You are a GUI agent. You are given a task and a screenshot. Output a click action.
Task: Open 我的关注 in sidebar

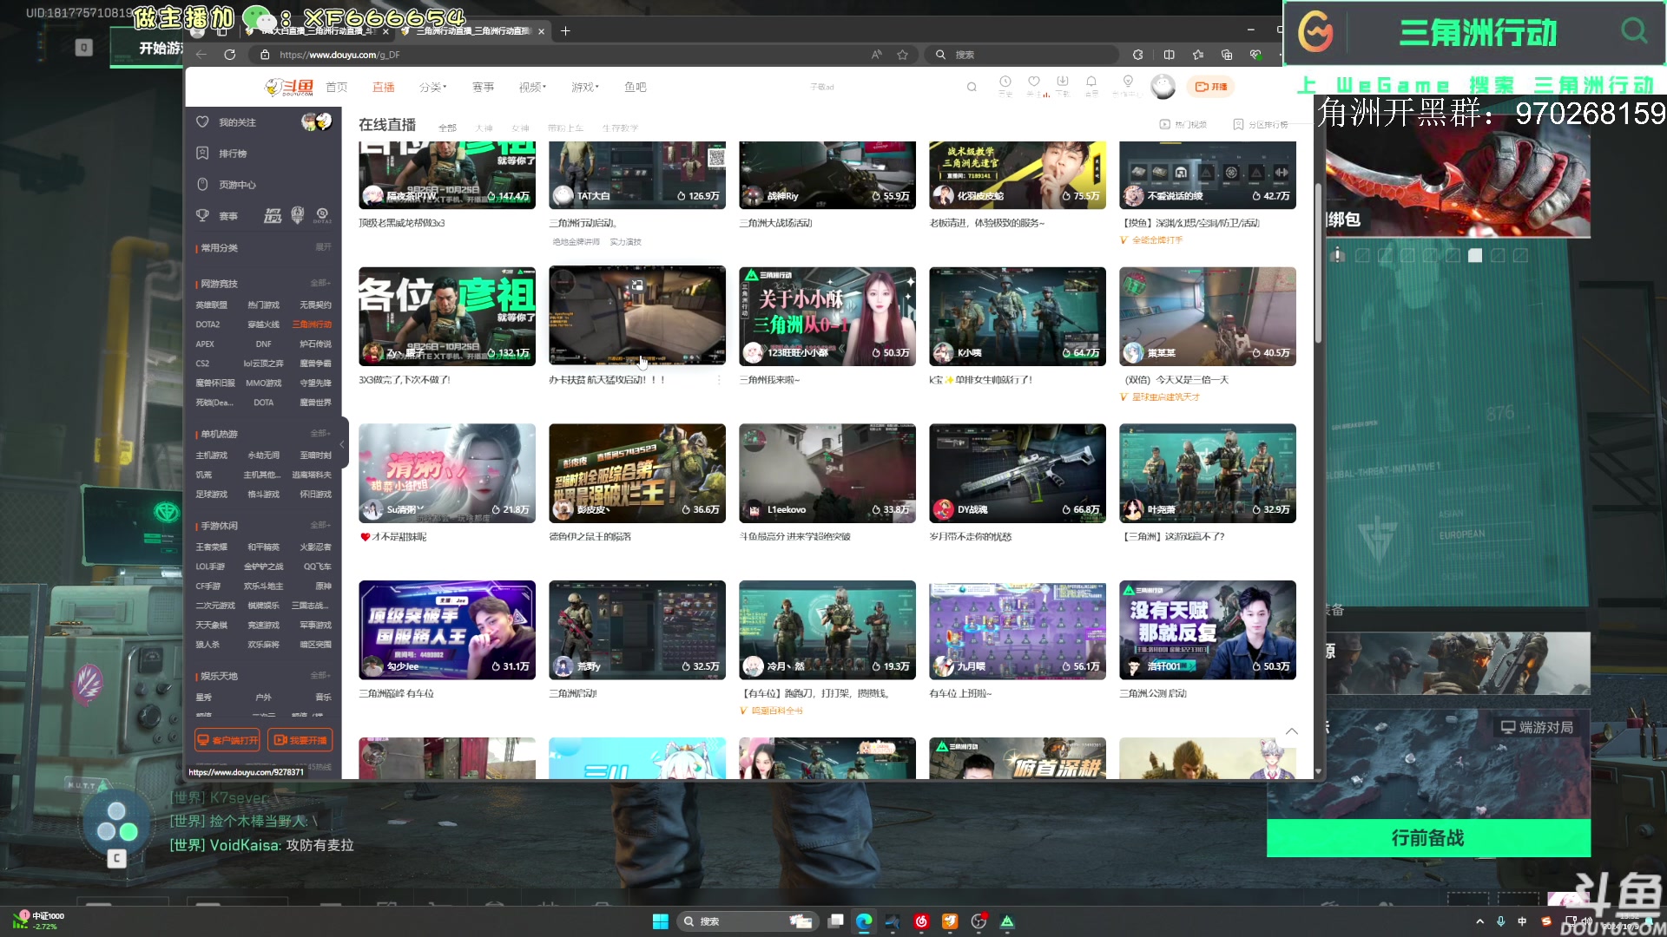pyautogui.click(x=237, y=122)
